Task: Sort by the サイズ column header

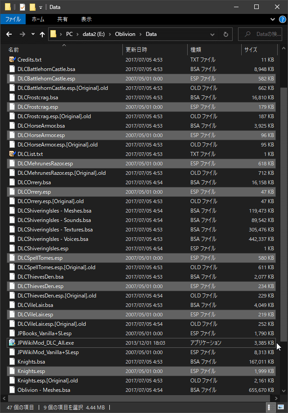Action: 259,49
